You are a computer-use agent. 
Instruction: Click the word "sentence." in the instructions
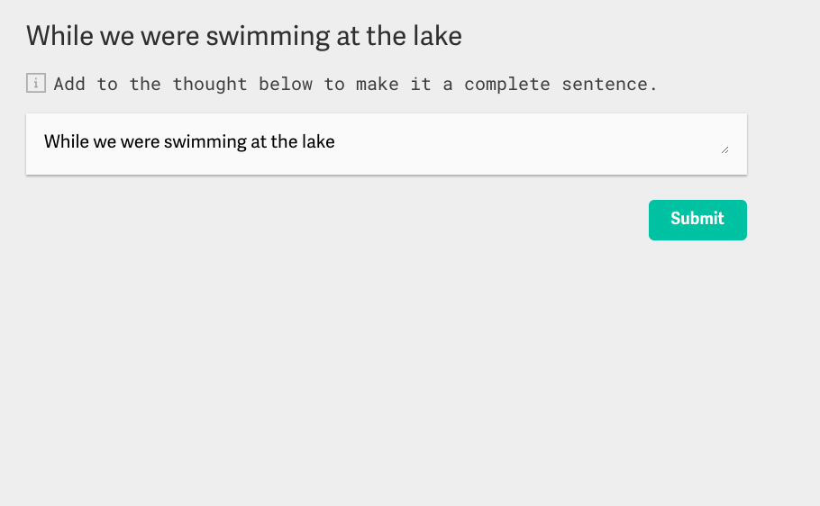pyautogui.click(x=609, y=84)
